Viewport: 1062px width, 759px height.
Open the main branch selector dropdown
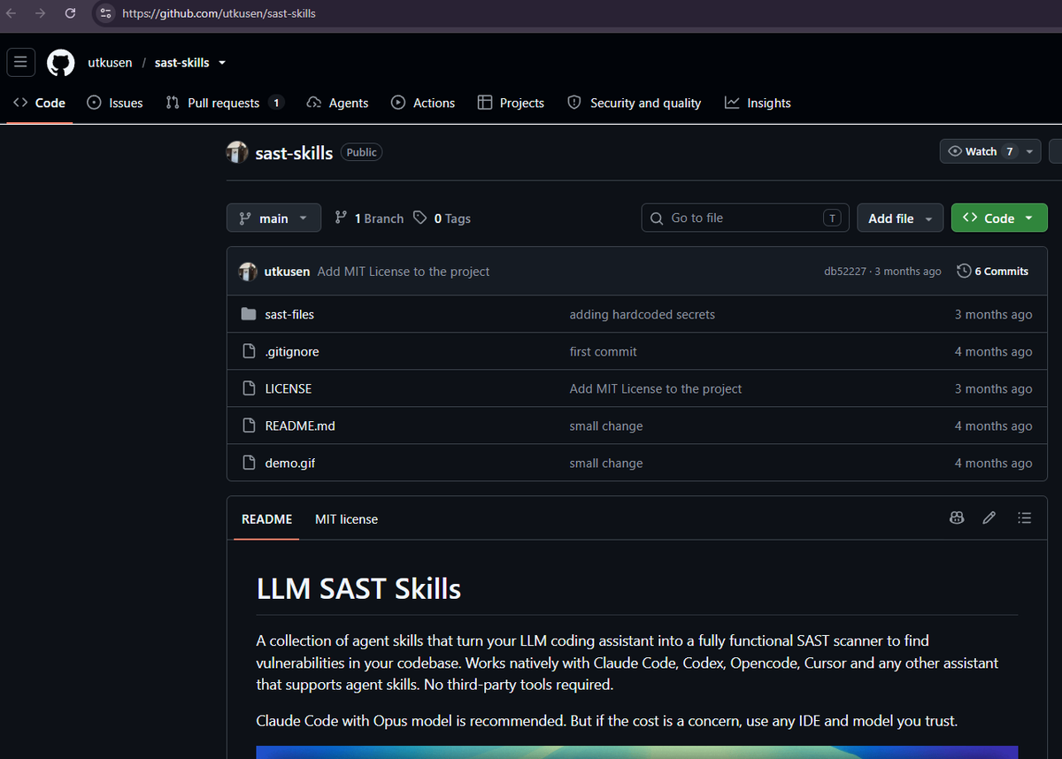click(x=273, y=218)
